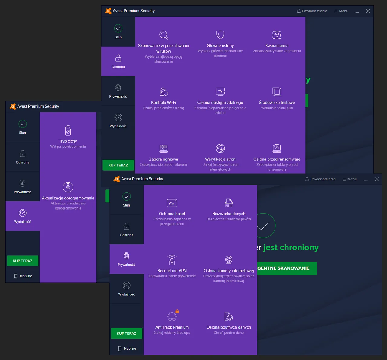Open the Kwarantanna quarantine icon
Image resolution: width=387 pixels, height=360 pixels.
[277, 35]
